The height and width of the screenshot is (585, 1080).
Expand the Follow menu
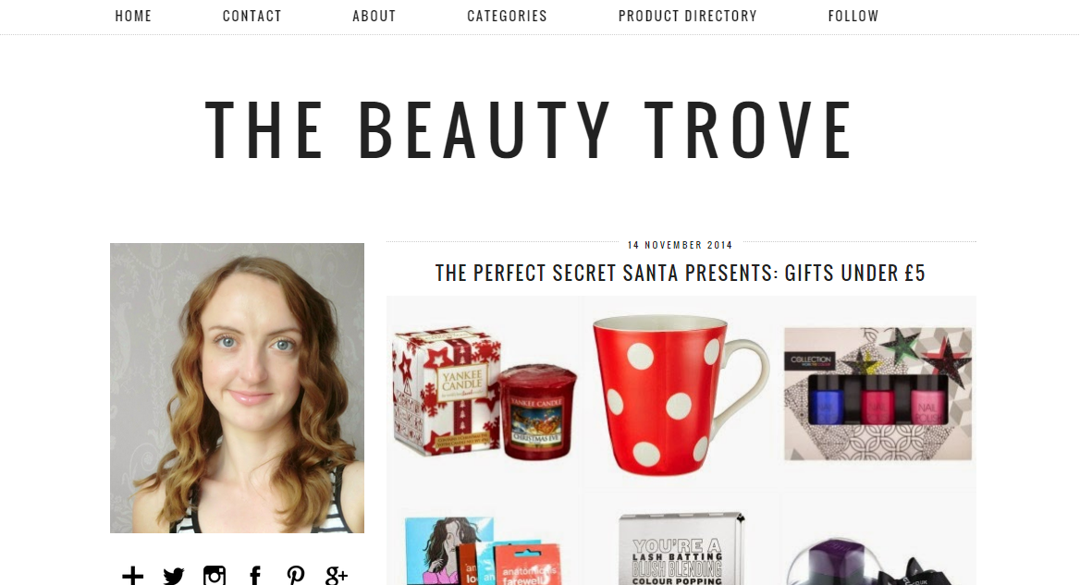pyautogui.click(x=853, y=16)
